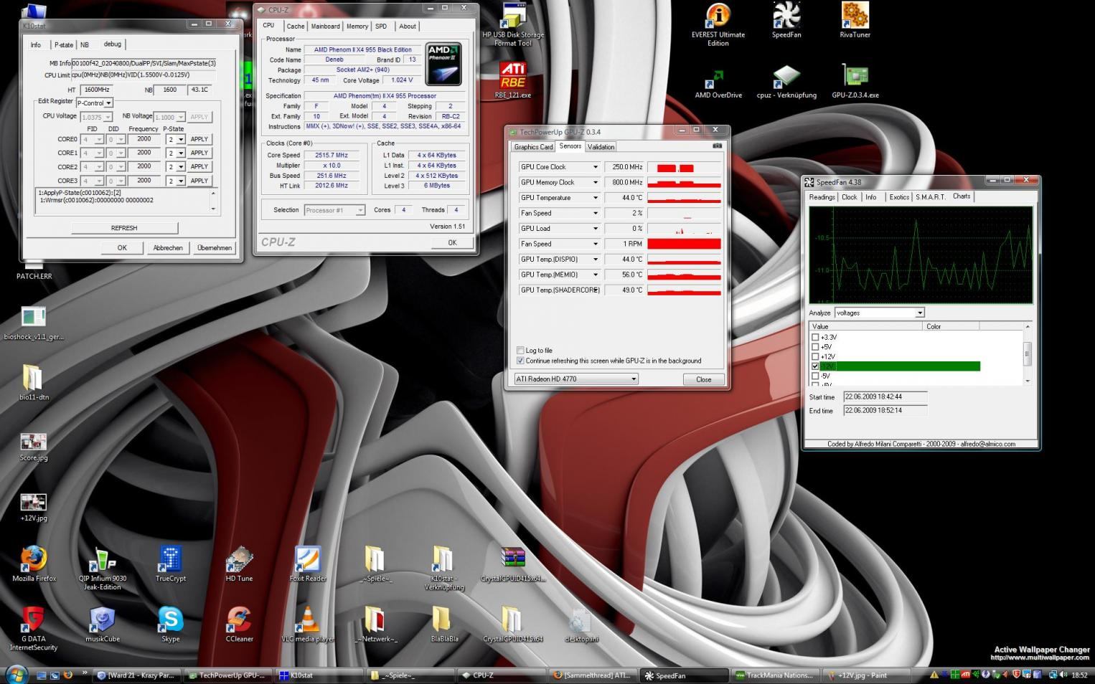1095x684 pixels.
Task: Launch G DATA InternetSecurity icon
Action: 34,629
